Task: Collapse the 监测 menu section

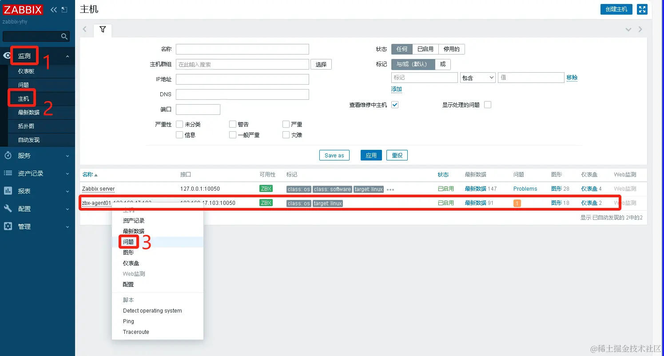Action: tap(68, 56)
